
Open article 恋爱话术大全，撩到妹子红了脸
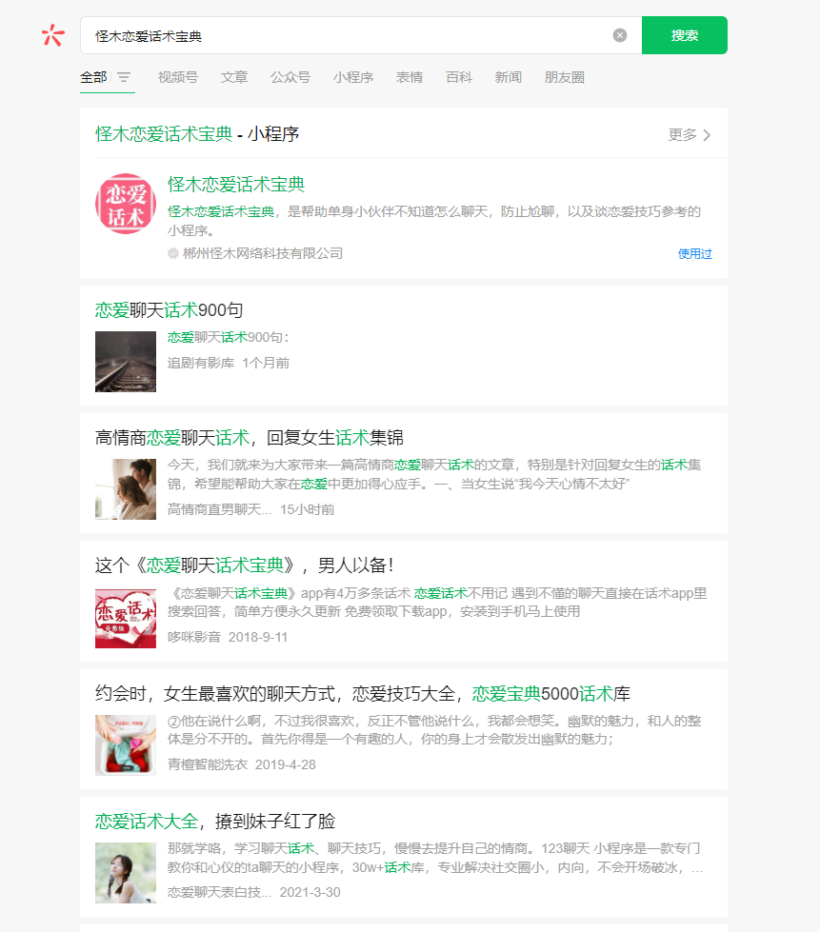215,822
